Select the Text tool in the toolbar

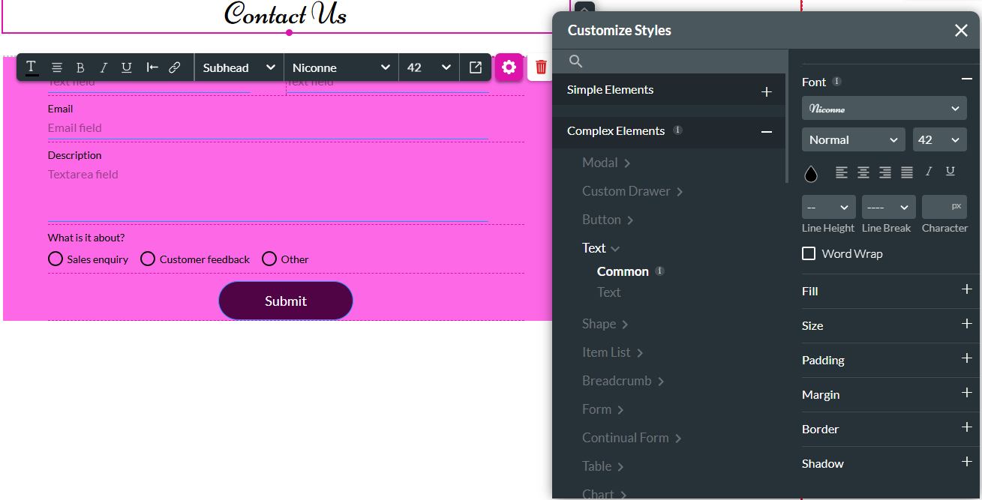[32, 67]
